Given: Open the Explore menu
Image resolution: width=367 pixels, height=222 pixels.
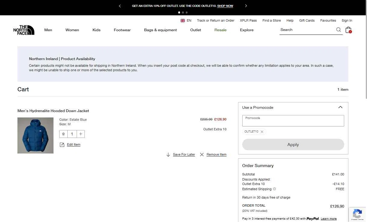Looking at the screenshot, I should coord(247,30).
